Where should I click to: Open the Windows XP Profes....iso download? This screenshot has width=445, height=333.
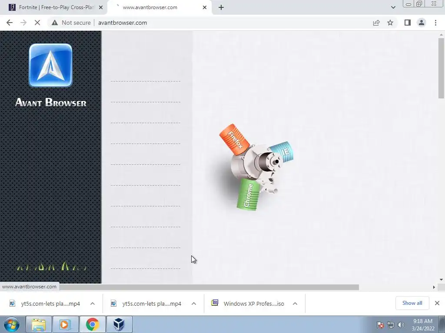[x=254, y=304]
